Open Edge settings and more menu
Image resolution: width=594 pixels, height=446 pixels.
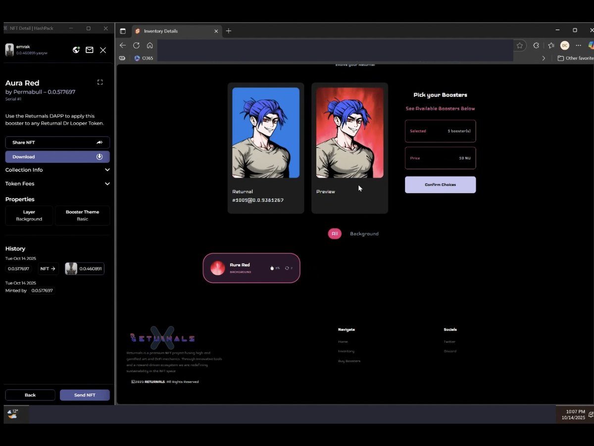click(578, 45)
